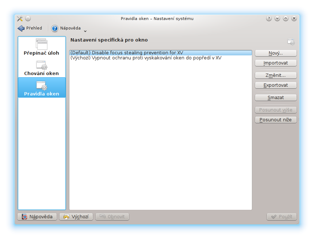Delete rule with Smazat button
Image resolution: width=314 pixels, height=239 pixels.
point(276,98)
